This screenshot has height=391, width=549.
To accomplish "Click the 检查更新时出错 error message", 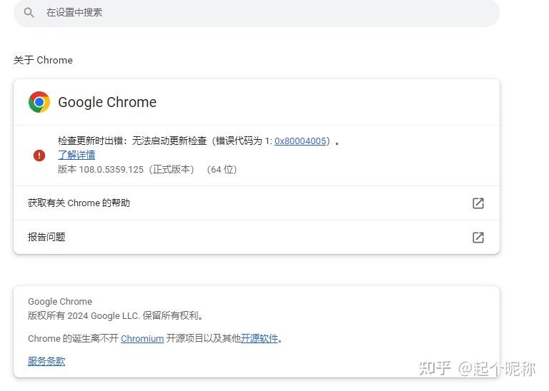I will click(198, 141).
